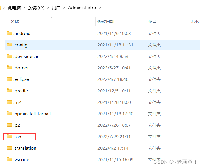Expand chevron after 系统 (C:) breadcrumb
The width and height of the screenshot is (200, 167).
click(48, 8)
